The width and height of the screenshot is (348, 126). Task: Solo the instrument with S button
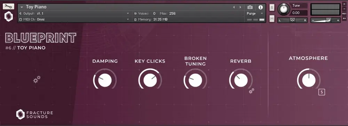[272, 8]
